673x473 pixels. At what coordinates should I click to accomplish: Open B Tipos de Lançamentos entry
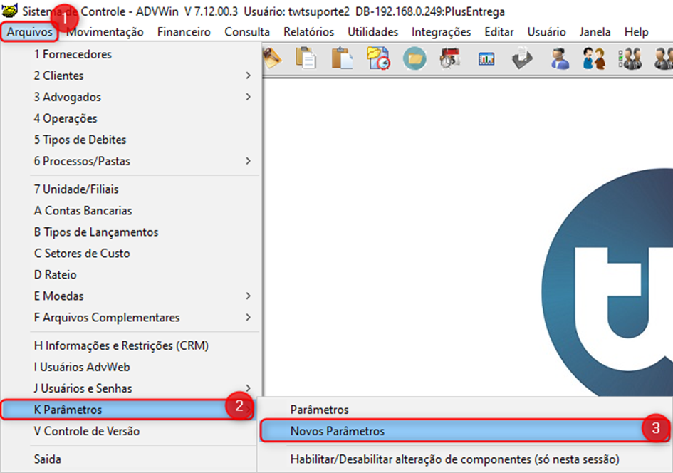click(x=131, y=232)
